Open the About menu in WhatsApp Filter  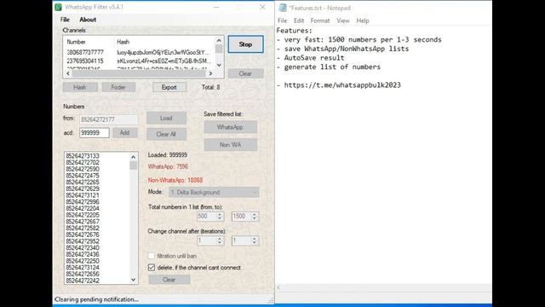pyautogui.click(x=88, y=20)
